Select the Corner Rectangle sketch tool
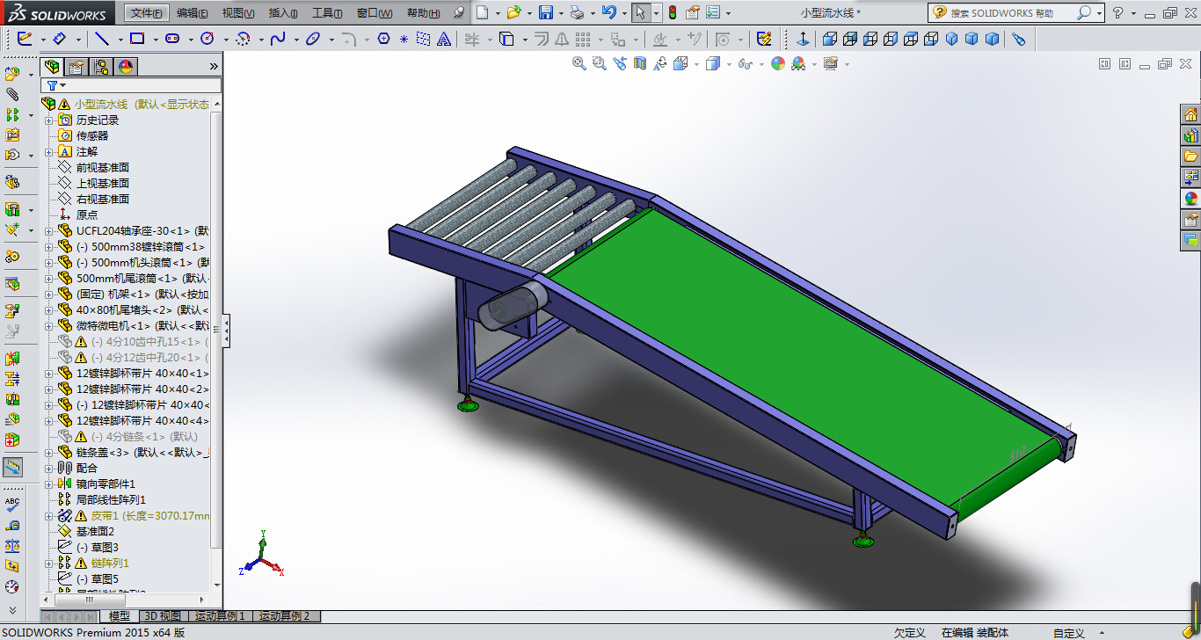 pos(137,39)
